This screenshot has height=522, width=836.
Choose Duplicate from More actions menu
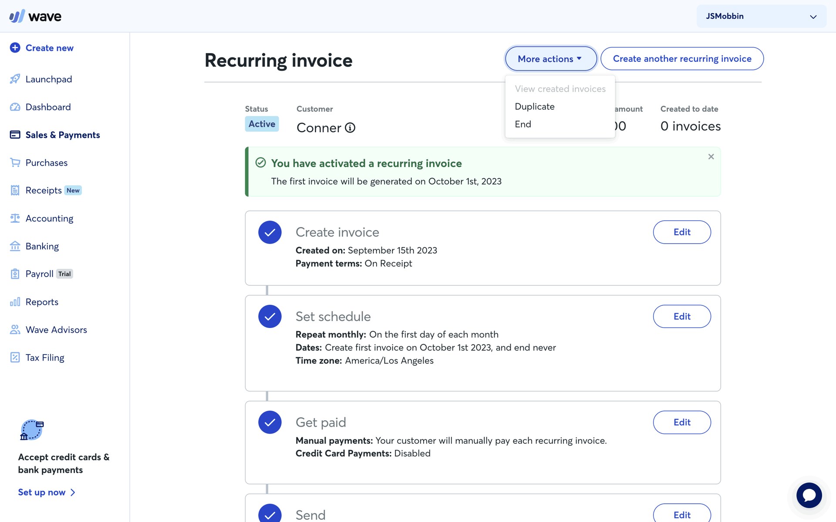coord(560,107)
